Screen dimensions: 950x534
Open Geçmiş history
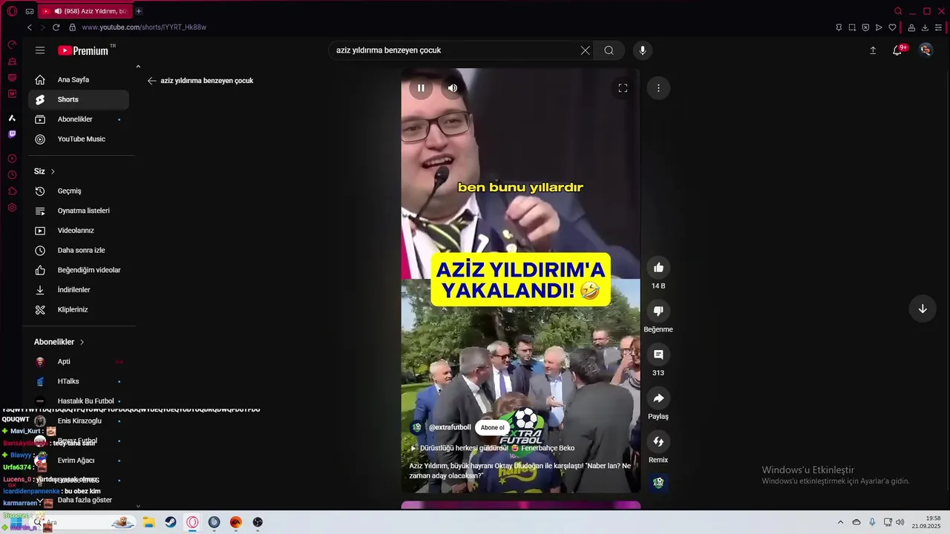[x=78, y=191]
